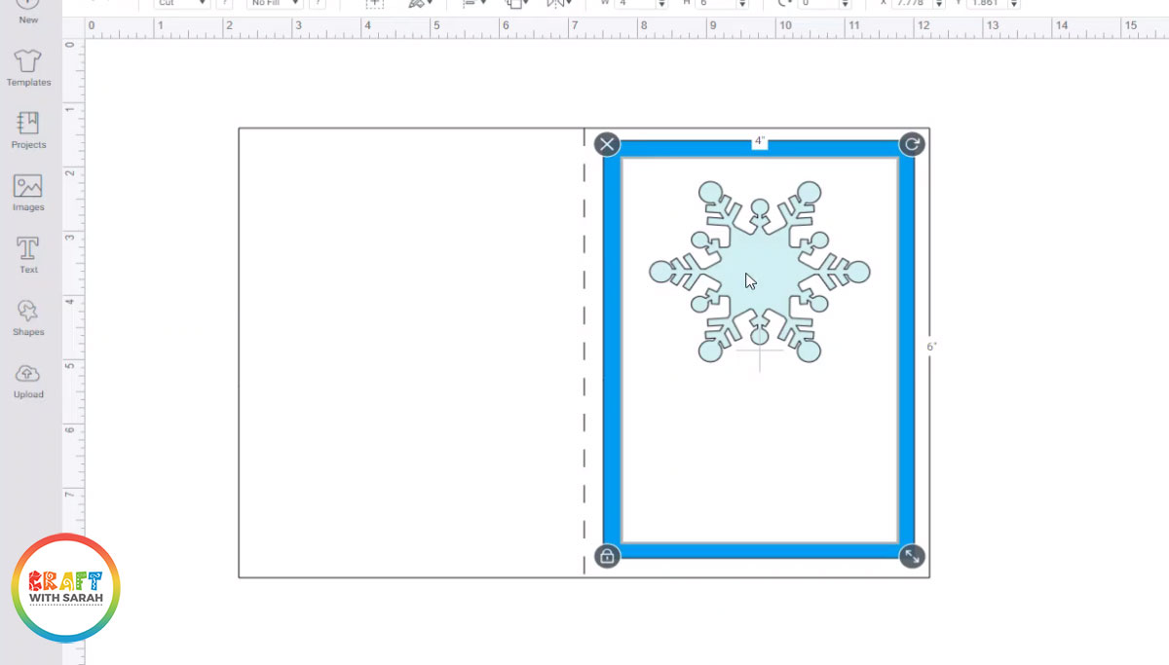This screenshot has width=1169, height=665.
Task: View saved Projects
Action: coord(28,126)
